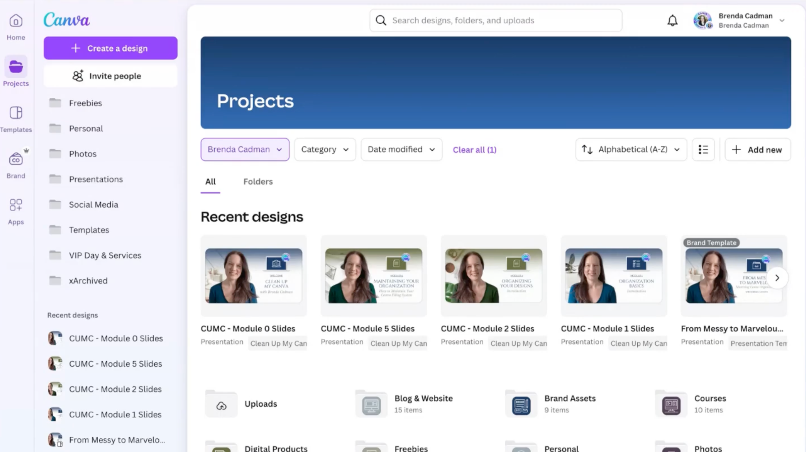The width and height of the screenshot is (806, 452).
Task: Select the All tab
Action: point(210,182)
